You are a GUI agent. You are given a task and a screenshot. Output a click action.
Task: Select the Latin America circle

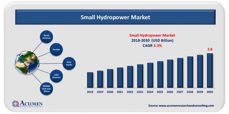coord(56,76)
